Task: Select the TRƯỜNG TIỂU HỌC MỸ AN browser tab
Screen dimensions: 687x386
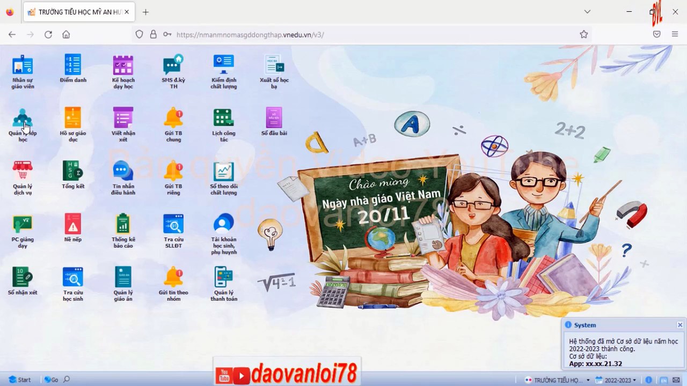Action: [78, 12]
